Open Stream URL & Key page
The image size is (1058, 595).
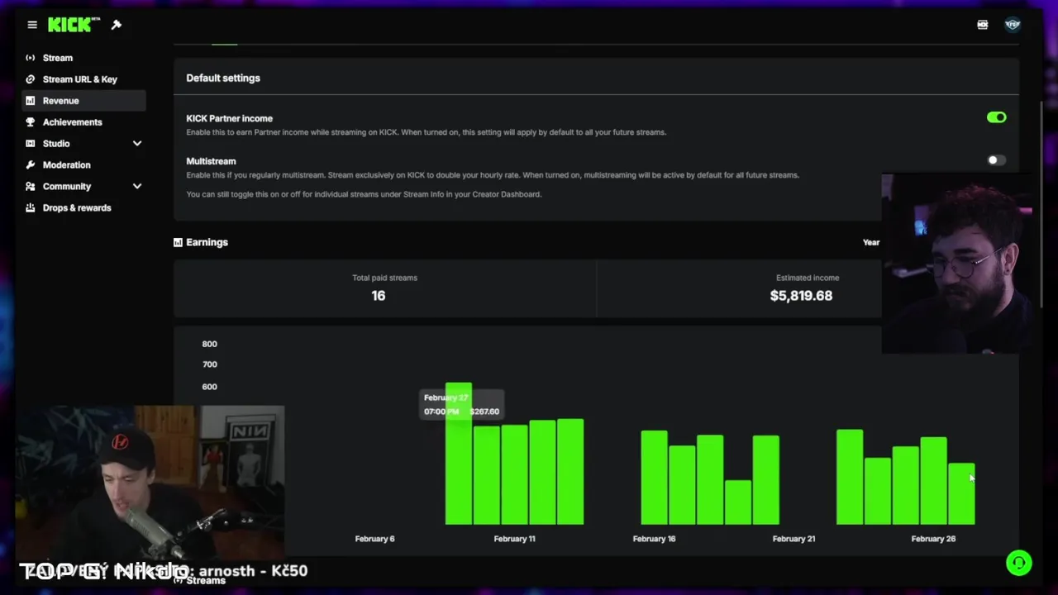[x=80, y=79]
